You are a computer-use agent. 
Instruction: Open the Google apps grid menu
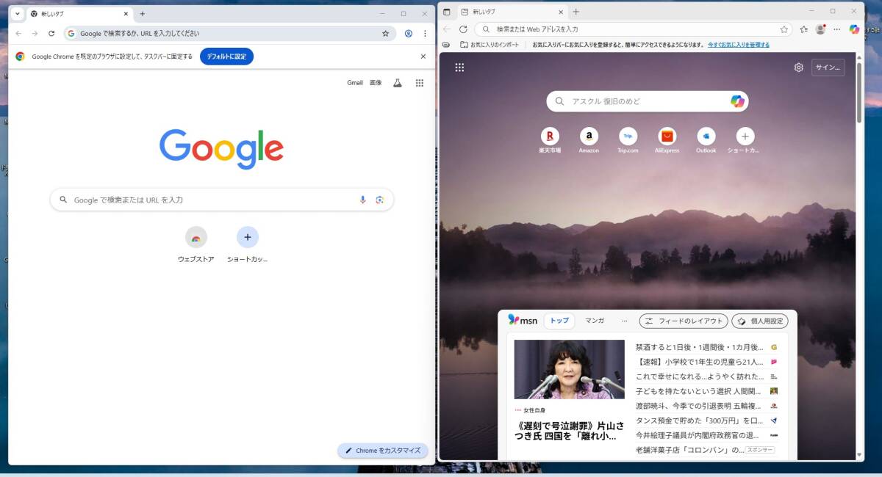420,83
